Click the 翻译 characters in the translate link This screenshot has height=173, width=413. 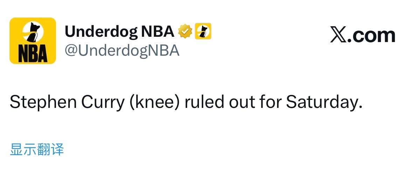50,149
